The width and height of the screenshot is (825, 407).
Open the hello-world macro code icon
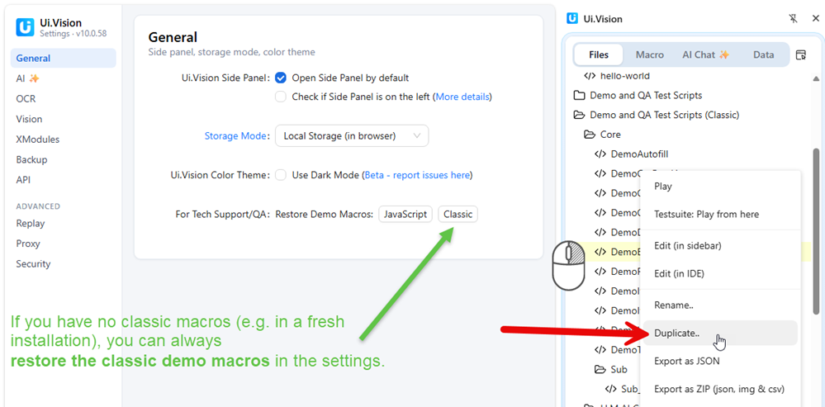pyautogui.click(x=590, y=76)
